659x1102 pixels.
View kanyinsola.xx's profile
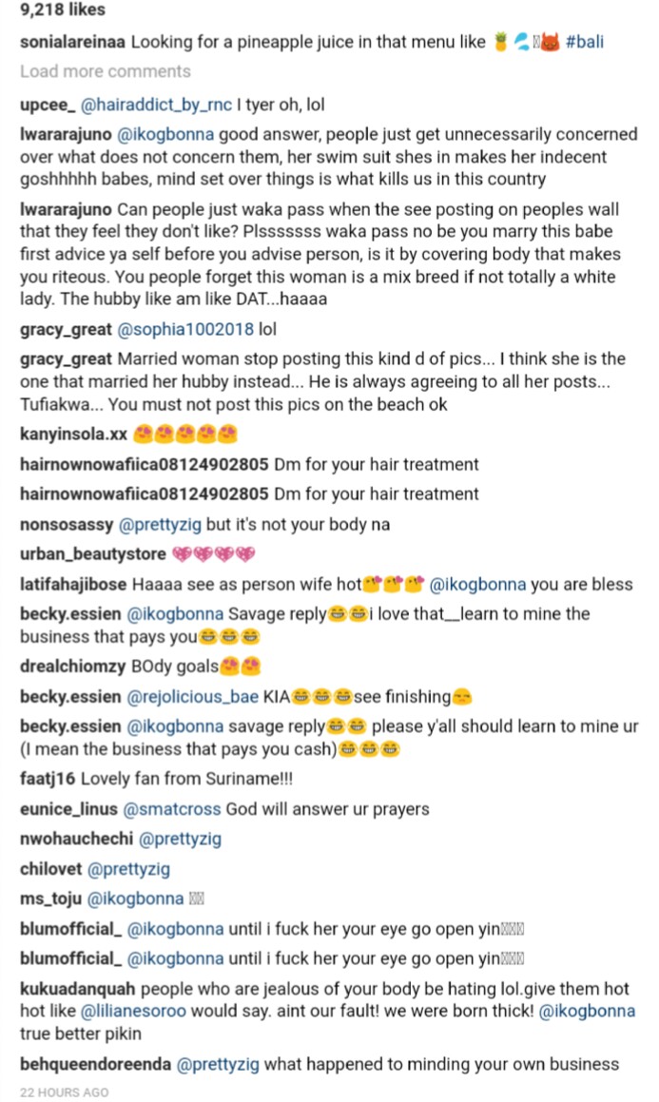(73, 435)
